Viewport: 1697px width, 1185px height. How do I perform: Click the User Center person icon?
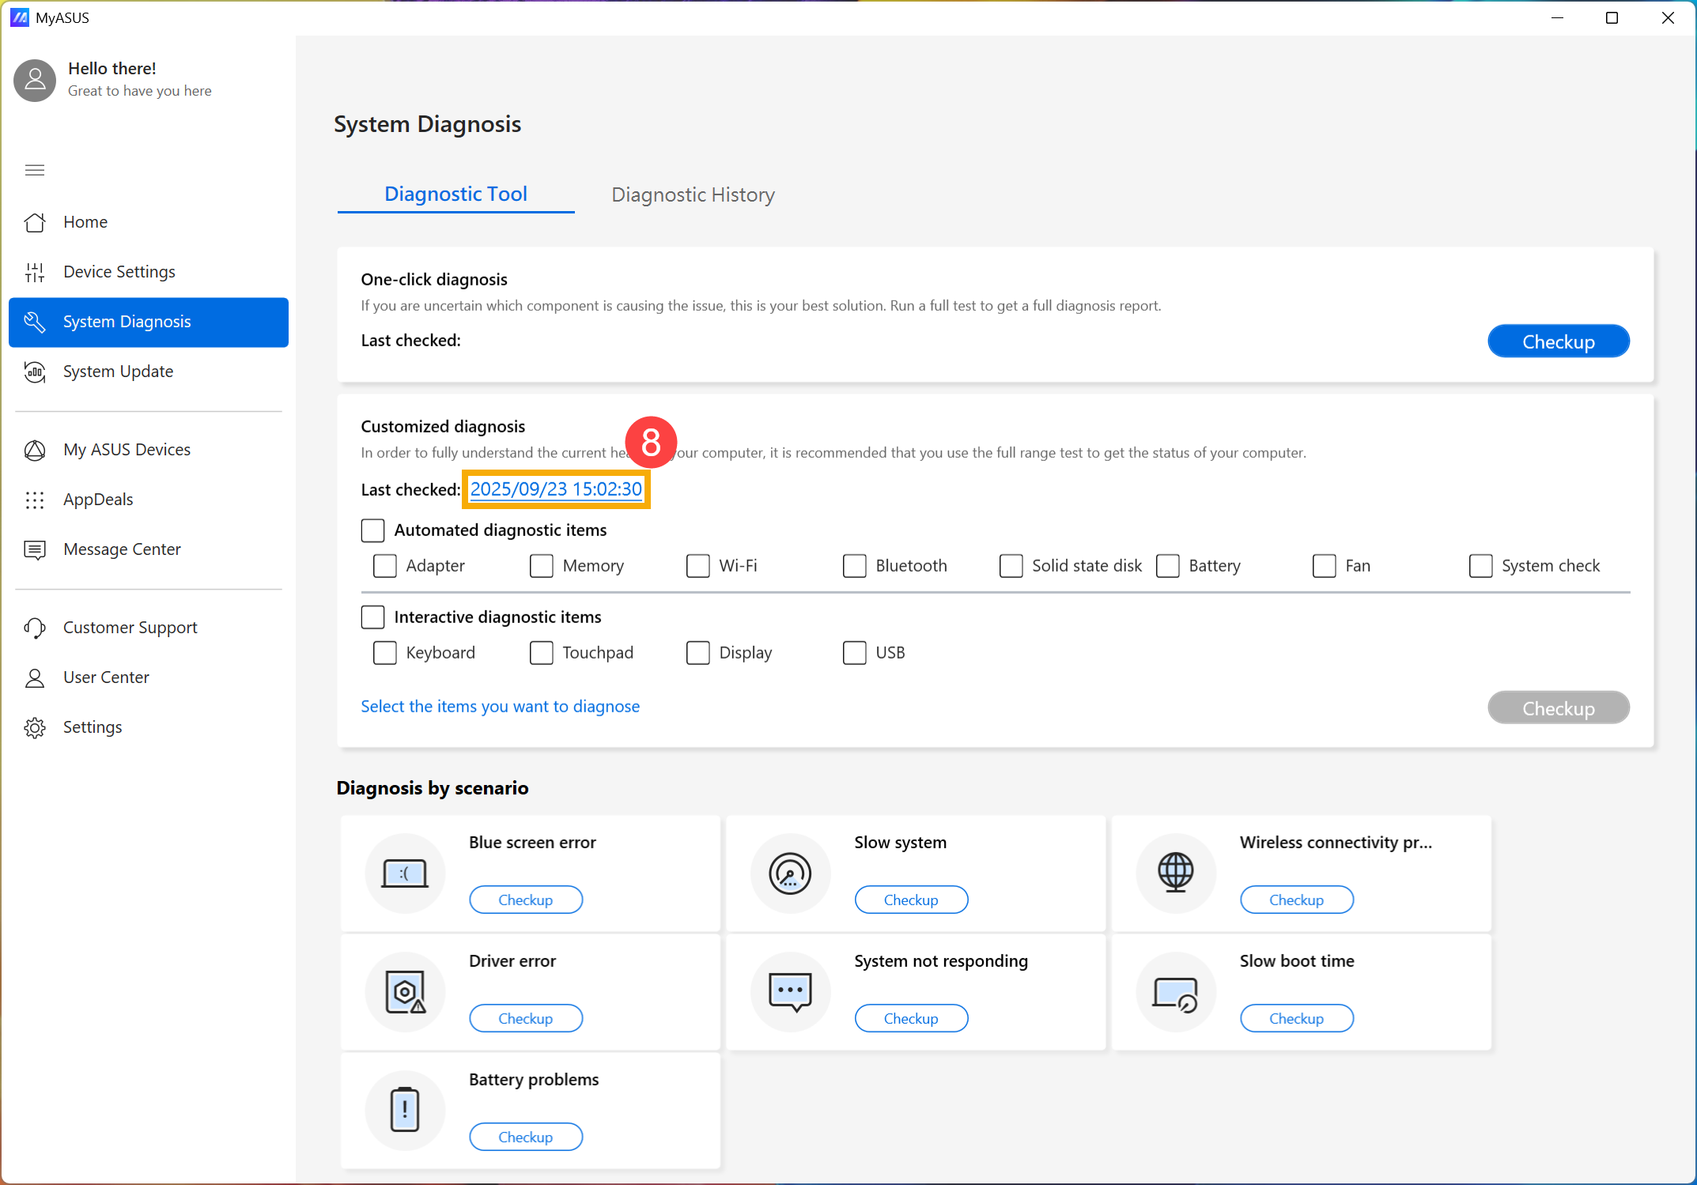[x=35, y=677]
